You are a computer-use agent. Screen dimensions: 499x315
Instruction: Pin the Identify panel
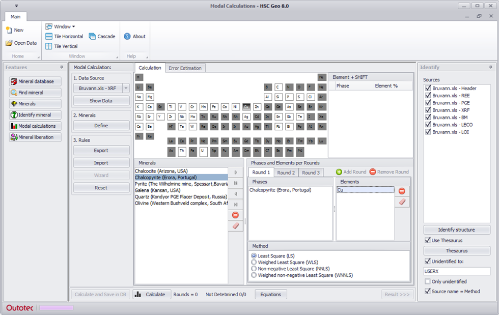pos(490,67)
